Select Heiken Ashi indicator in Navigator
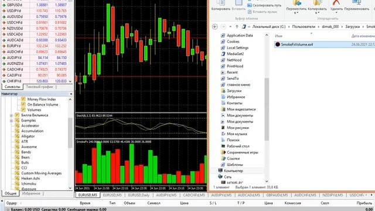Image resolution: width=375 pixels, height=211 pixels. [x=30, y=178]
